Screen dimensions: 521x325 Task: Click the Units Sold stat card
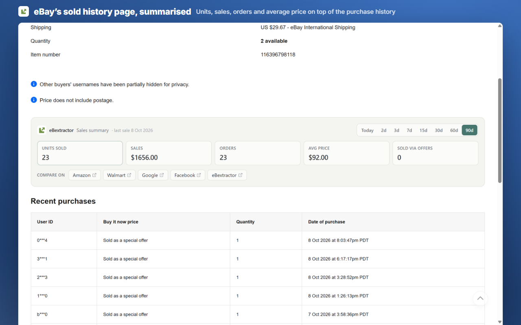coord(80,153)
